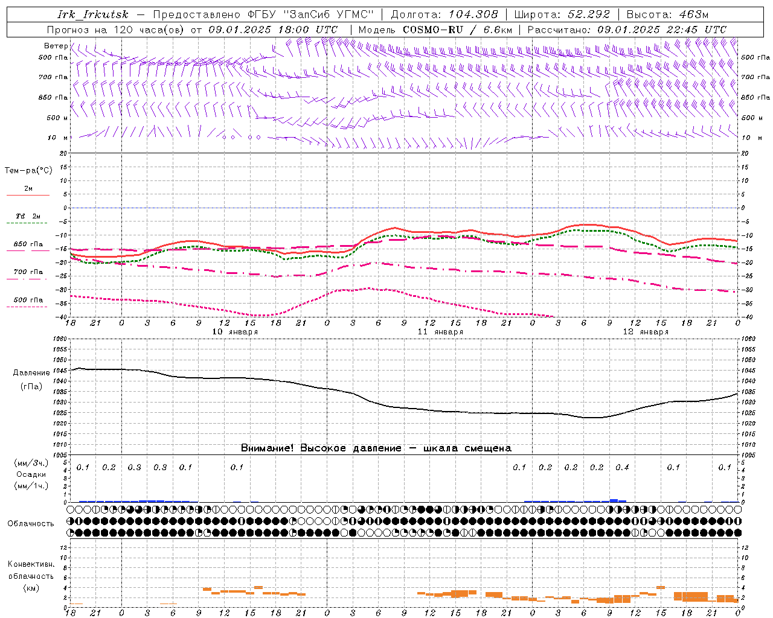Screen dimensions: 773x618
Task: Click the left 700 гПа wind level label
Action: tap(53, 77)
